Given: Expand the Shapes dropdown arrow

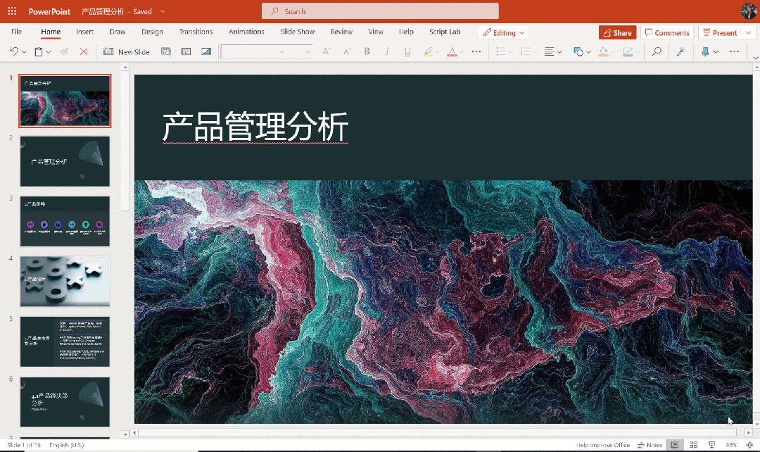Looking at the screenshot, I should pyautogui.click(x=588, y=52).
